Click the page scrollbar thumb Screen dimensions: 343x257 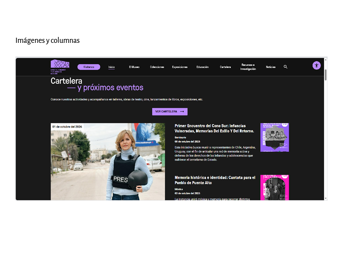click(x=326, y=75)
